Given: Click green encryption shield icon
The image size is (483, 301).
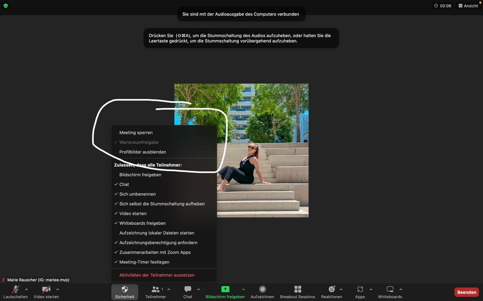Looking at the screenshot, I should pos(5,6).
